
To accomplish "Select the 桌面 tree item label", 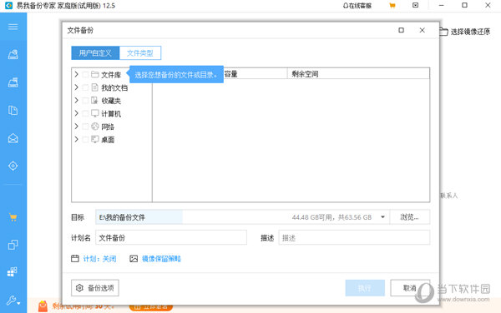I will [108, 140].
